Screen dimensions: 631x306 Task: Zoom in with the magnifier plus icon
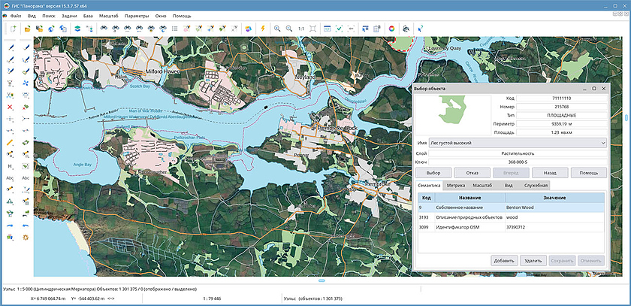pos(277,29)
